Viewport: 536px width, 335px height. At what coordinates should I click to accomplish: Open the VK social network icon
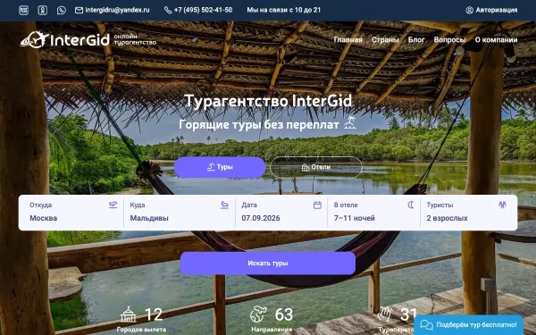23,10
